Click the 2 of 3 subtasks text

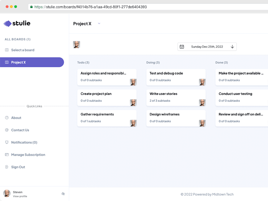(160, 101)
